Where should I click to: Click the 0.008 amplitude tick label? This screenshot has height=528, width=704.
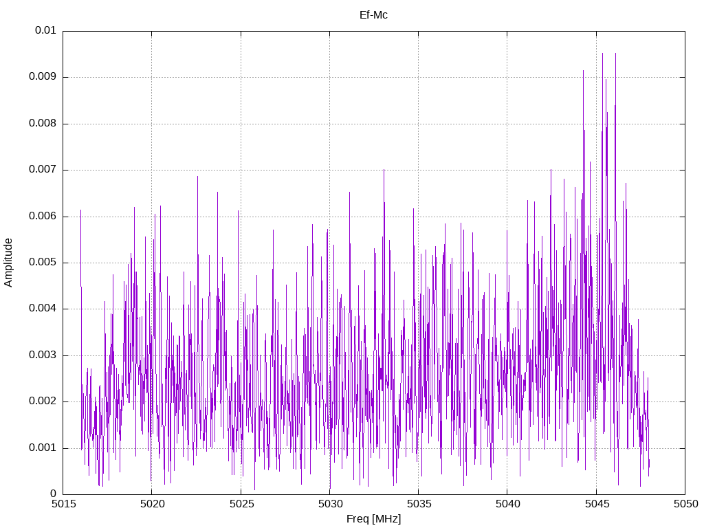pyautogui.click(x=42, y=124)
